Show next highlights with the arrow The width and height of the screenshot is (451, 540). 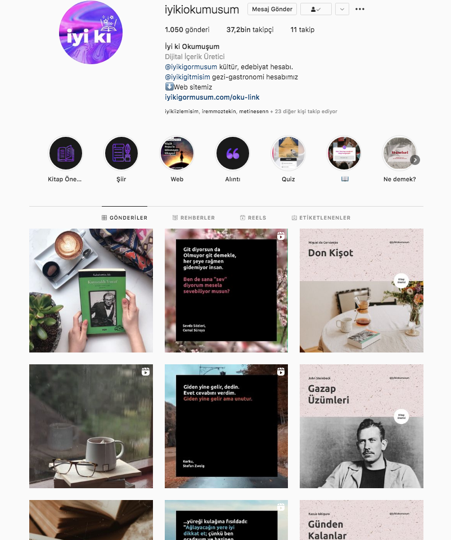(415, 160)
